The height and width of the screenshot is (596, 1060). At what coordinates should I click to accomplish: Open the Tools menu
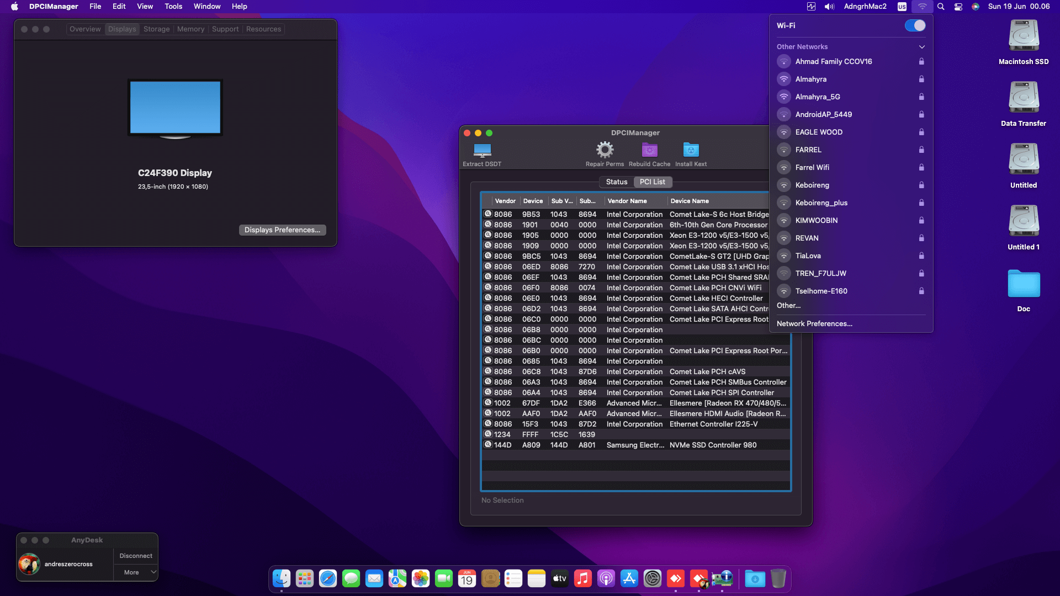pos(173,7)
